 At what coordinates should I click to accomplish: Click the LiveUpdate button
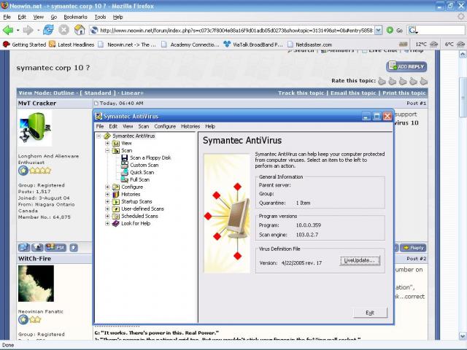click(360, 260)
